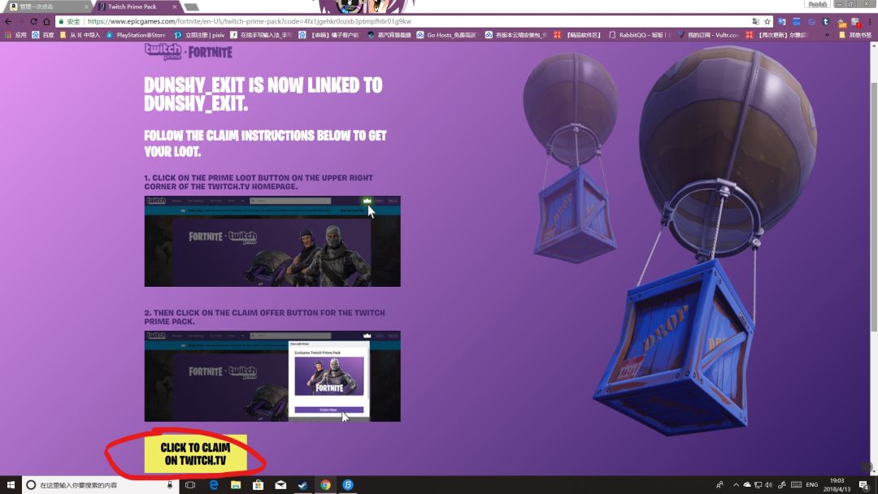Image resolution: width=878 pixels, height=494 pixels.
Task: Open the 应用 apps bookmark shortcut
Action: point(15,35)
